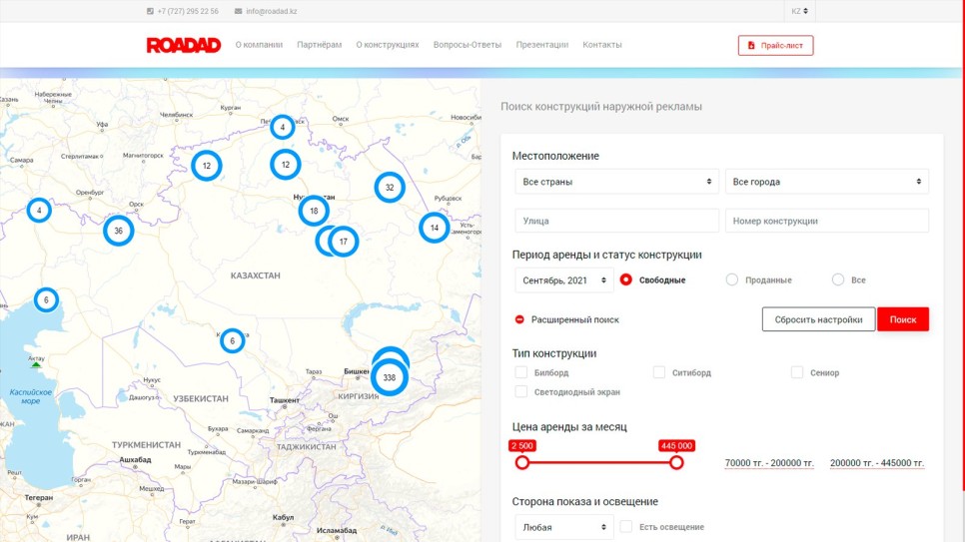This screenshot has width=965, height=542.
Task: Click the right price slider handle
Action: click(x=676, y=462)
